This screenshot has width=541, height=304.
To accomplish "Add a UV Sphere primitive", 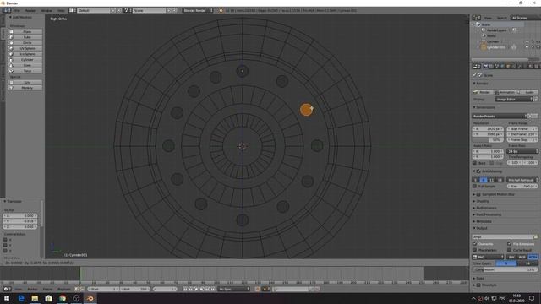I will click(x=25, y=48).
